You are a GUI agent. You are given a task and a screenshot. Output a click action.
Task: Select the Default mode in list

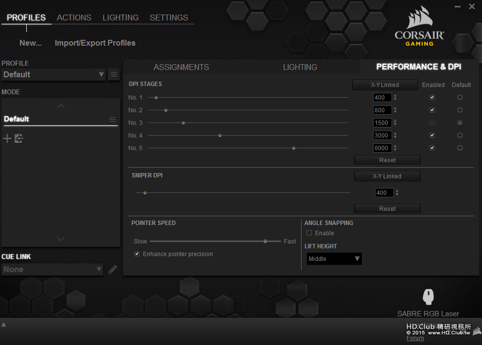[x=60, y=119]
